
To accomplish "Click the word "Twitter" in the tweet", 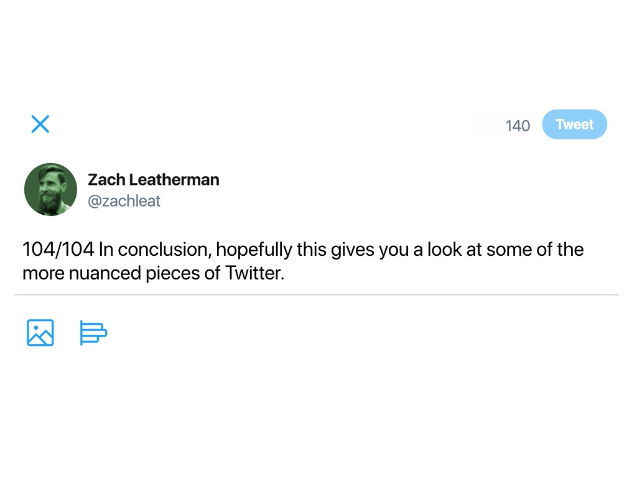I will point(254,273).
